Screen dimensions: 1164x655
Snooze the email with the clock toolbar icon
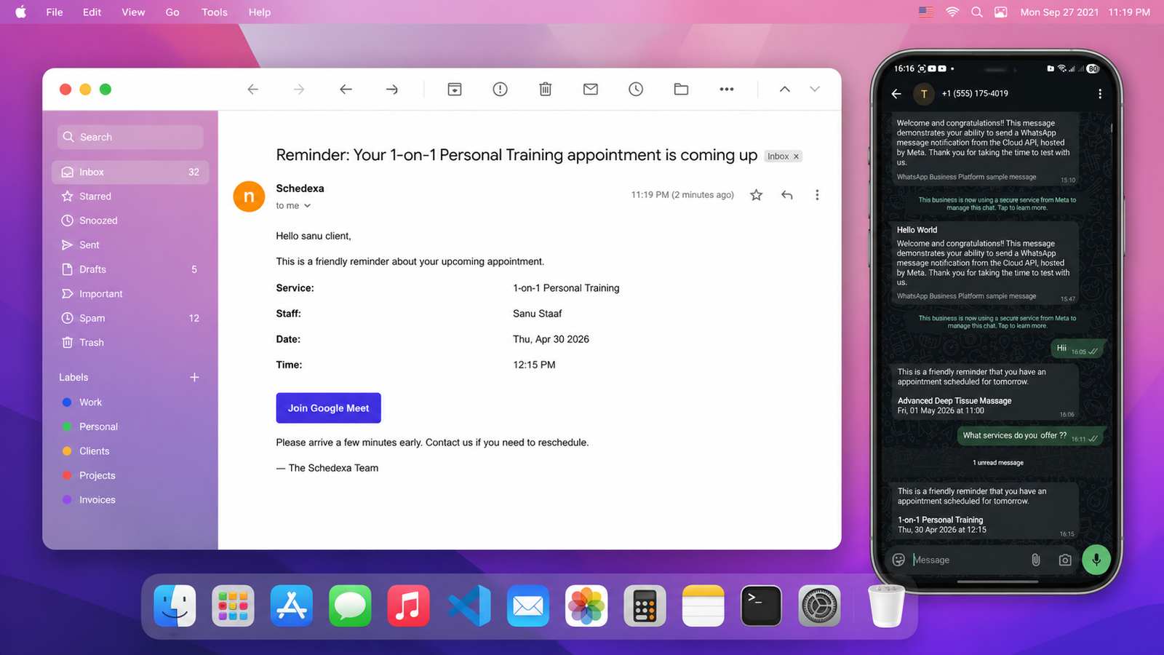tap(636, 90)
